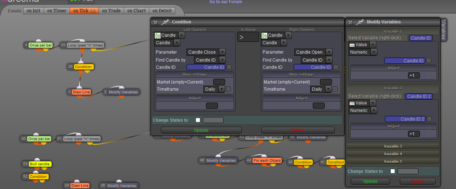Tick Variable 1 Candle ID value checkbox
456x189 pixels.
pos(429,60)
